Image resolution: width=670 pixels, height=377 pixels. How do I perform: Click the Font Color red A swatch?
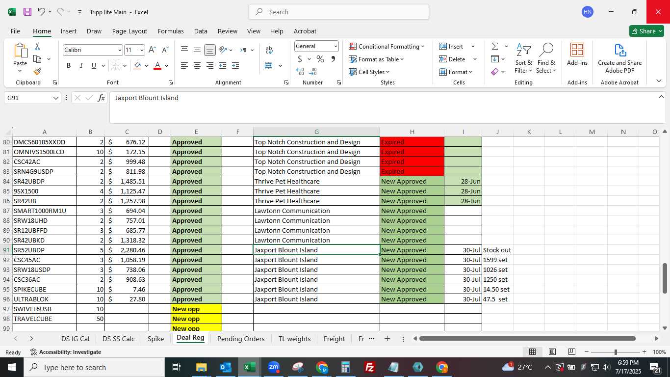tap(157, 66)
